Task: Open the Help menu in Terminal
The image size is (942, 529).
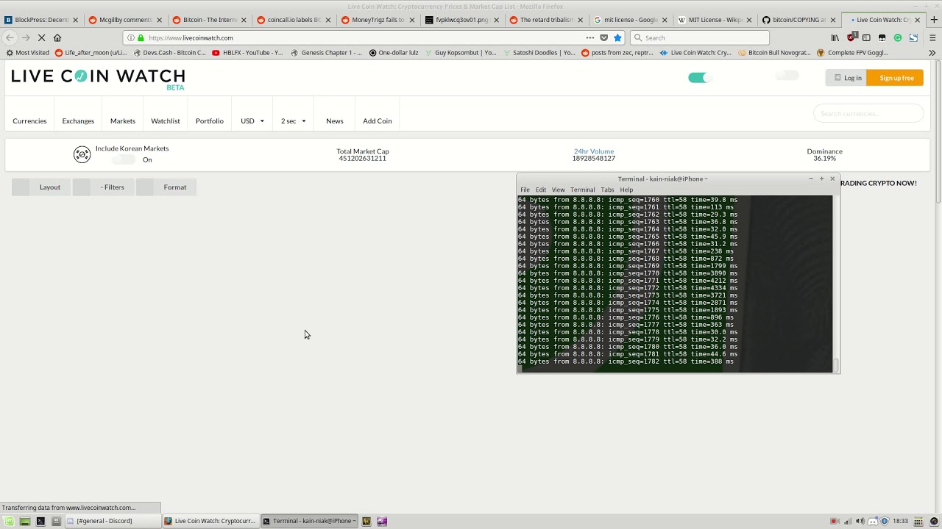Action: click(x=626, y=190)
